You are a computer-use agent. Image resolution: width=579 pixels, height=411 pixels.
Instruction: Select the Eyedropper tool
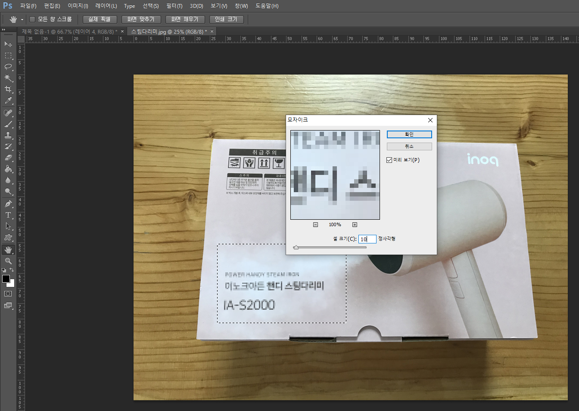click(8, 101)
